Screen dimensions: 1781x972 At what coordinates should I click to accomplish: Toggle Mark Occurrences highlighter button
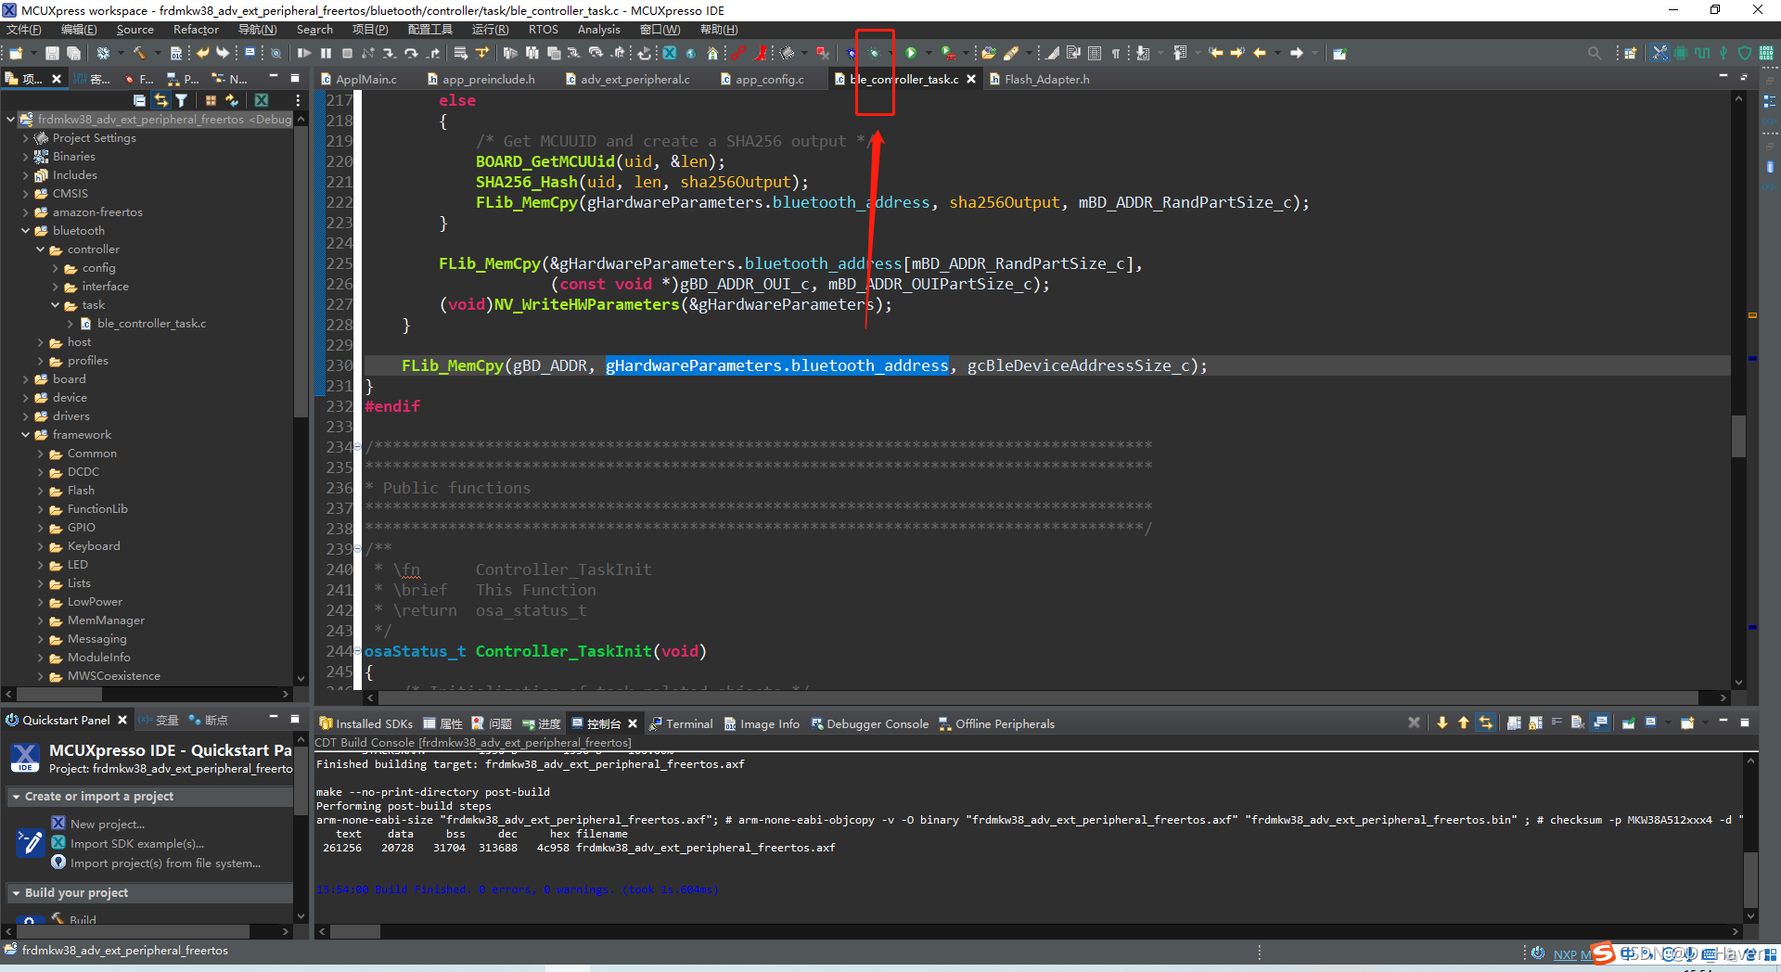tap(1052, 53)
